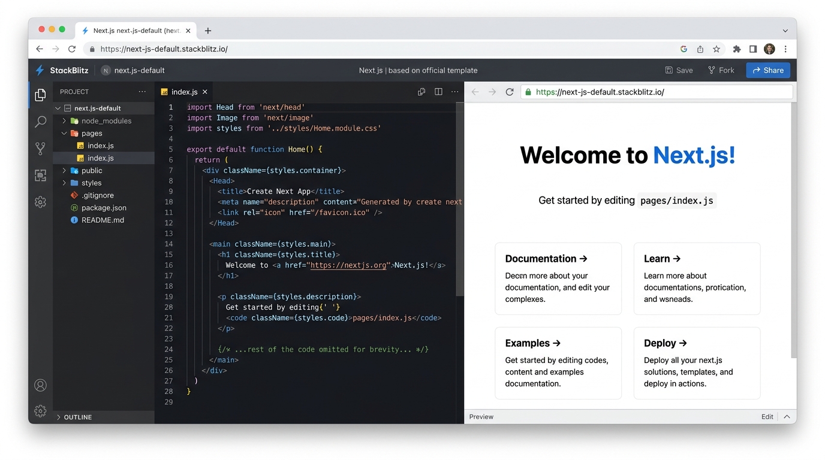Viewport: 825px width, 460px height.
Task: Close the index.js editor tab
Action: pos(205,92)
